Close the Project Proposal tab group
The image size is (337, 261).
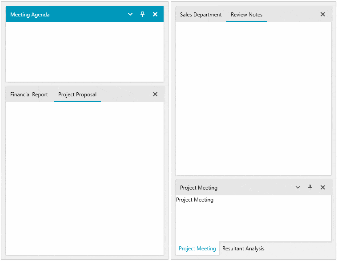coord(155,94)
